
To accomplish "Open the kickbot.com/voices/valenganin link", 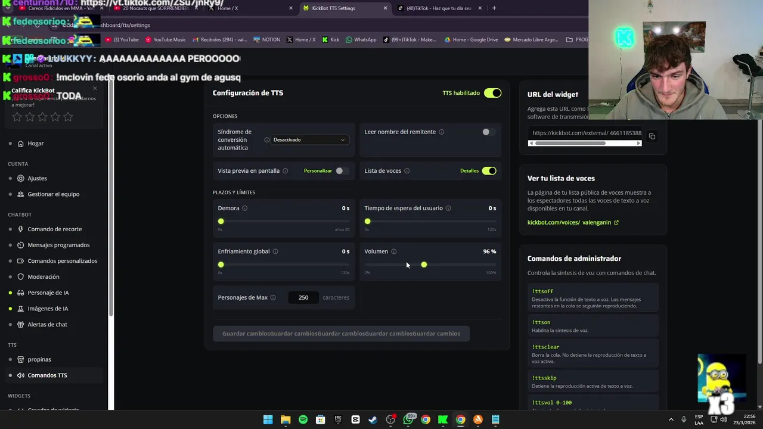I will 573,223.
